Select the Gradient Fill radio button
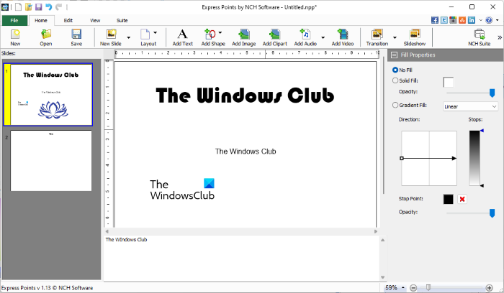 [x=395, y=105]
